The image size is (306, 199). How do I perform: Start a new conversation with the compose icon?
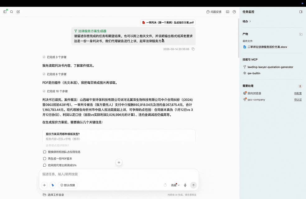click(x=18, y=12)
